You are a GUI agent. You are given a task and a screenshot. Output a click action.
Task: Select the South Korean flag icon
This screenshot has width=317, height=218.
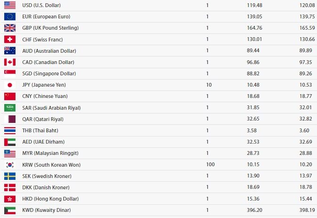pos(10,165)
